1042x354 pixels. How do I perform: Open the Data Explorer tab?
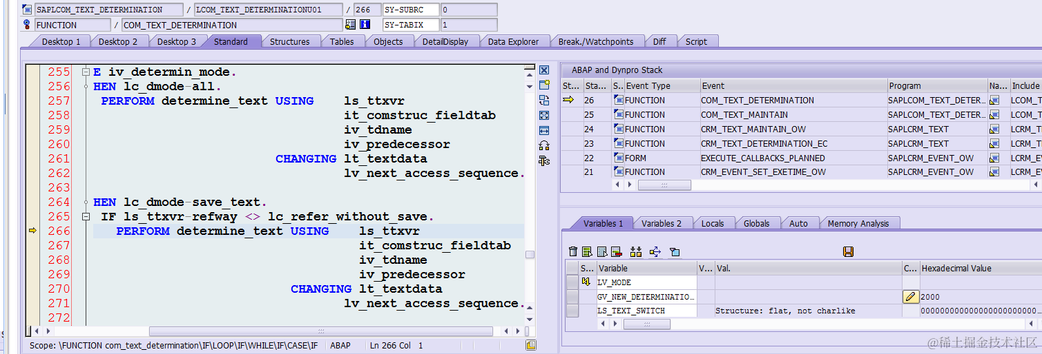point(513,41)
